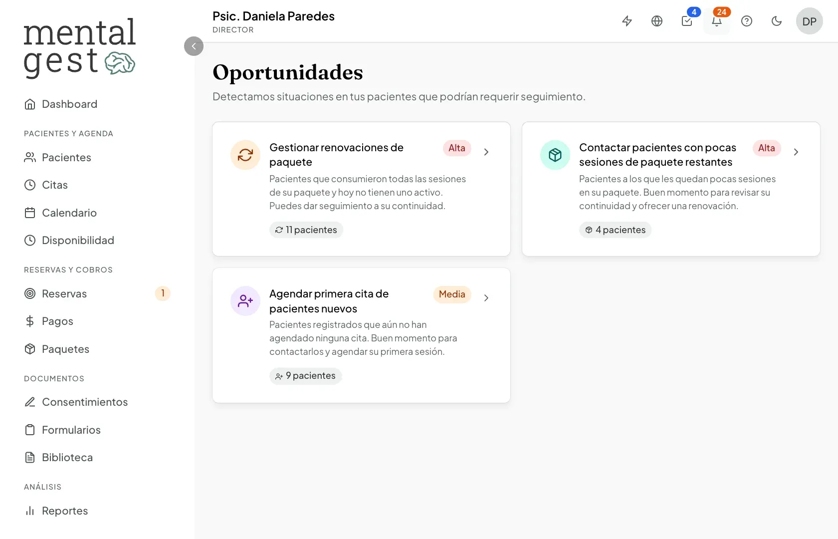This screenshot has width=838, height=539.
Task: Click the Psic. Daniela Paredes name
Action: point(273,16)
